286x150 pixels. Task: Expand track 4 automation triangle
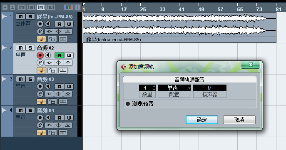coord(5,110)
